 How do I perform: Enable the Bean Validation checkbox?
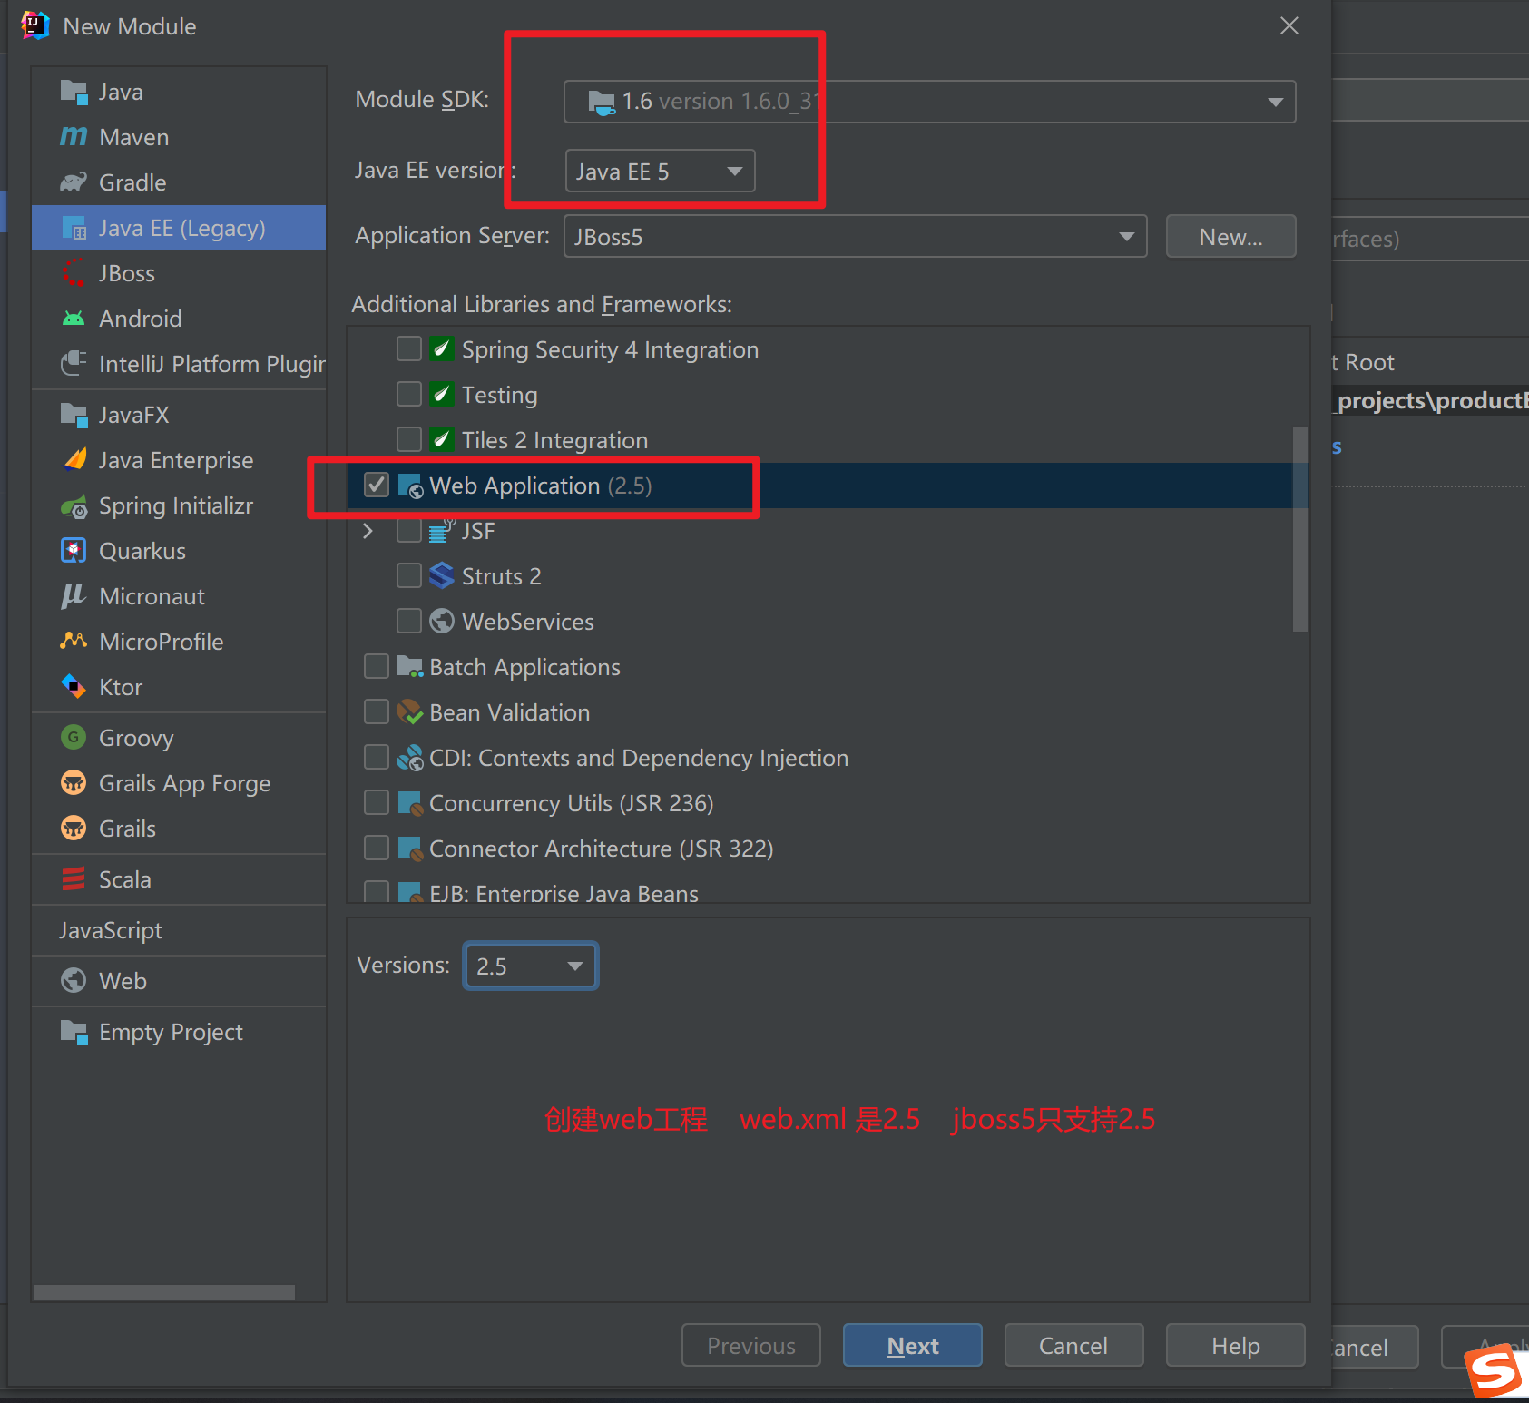[377, 712]
